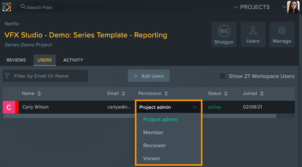Sort table by Joined column

262,93
